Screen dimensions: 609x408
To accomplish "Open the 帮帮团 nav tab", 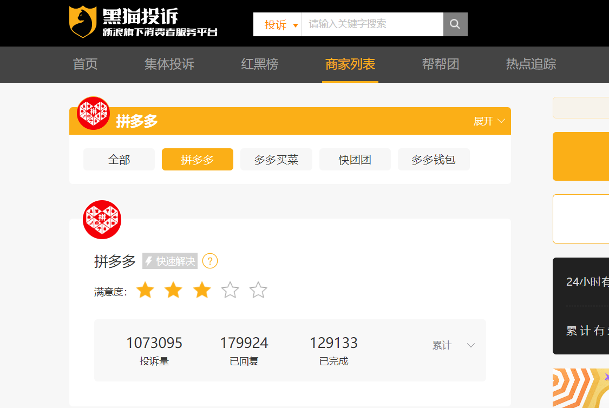I will 441,64.
